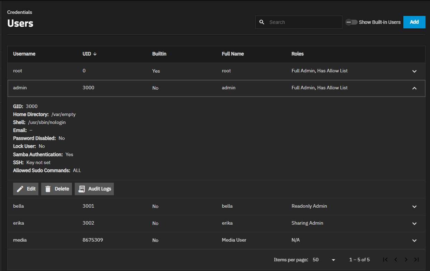Click into the Search users field
430x271 pixels.
[x=303, y=22]
